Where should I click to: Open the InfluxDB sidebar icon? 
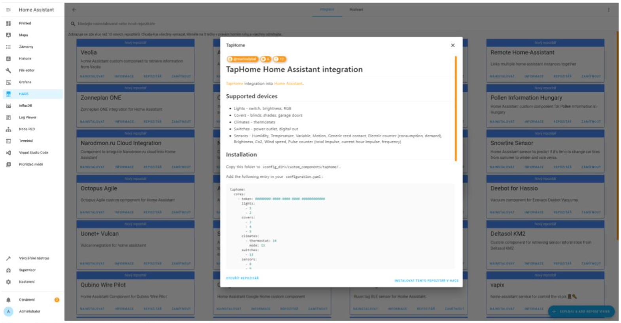point(8,106)
